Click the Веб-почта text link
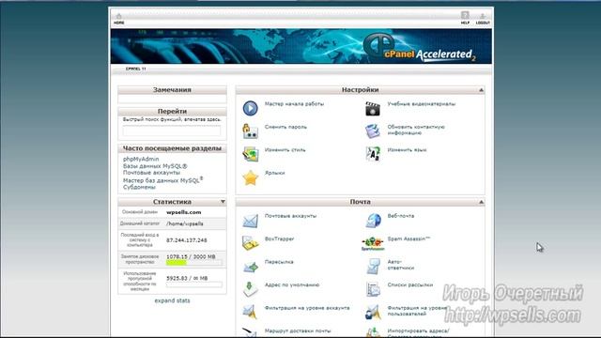 coord(401,216)
